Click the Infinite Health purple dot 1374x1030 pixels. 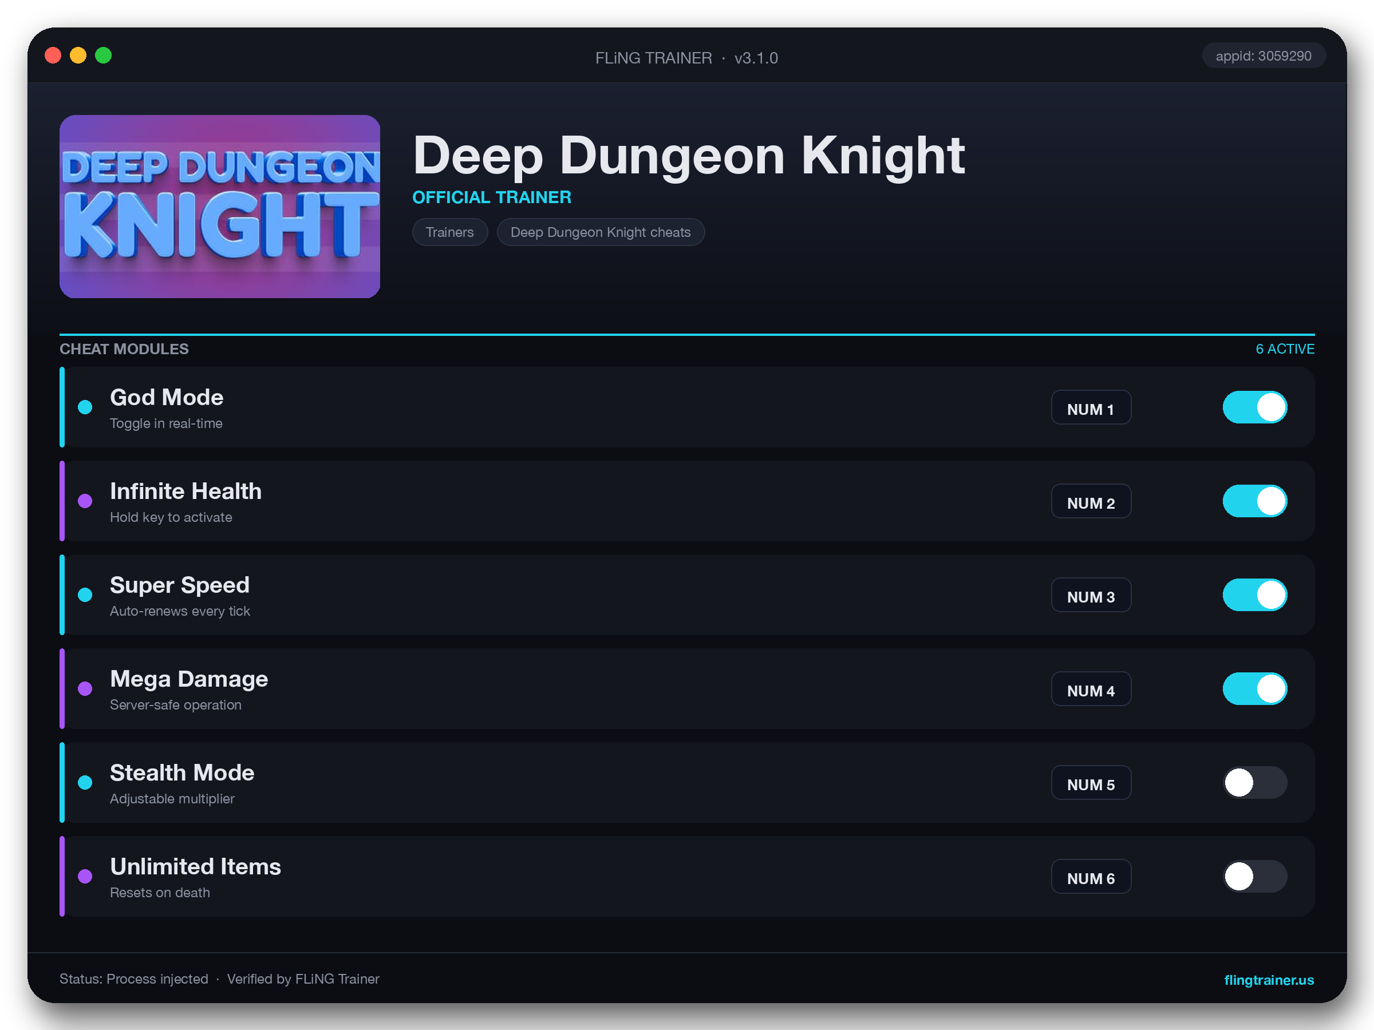click(85, 501)
